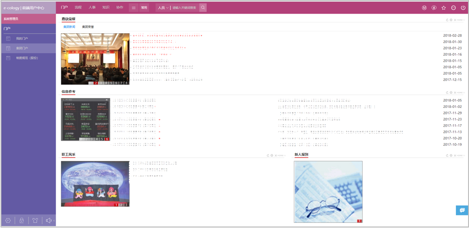Switch to the 集团新闻 tab

coord(69,27)
